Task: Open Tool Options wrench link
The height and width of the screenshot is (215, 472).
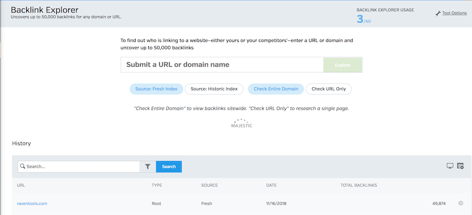Action: (x=451, y=13)
